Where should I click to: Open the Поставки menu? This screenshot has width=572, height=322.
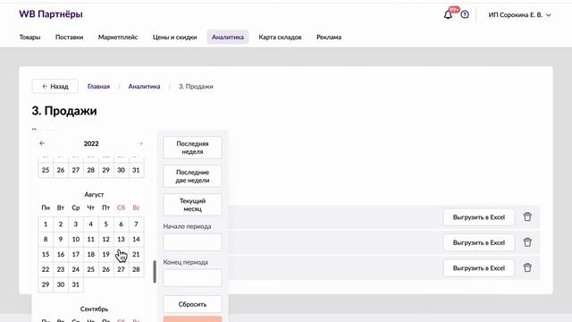[70, 38]
